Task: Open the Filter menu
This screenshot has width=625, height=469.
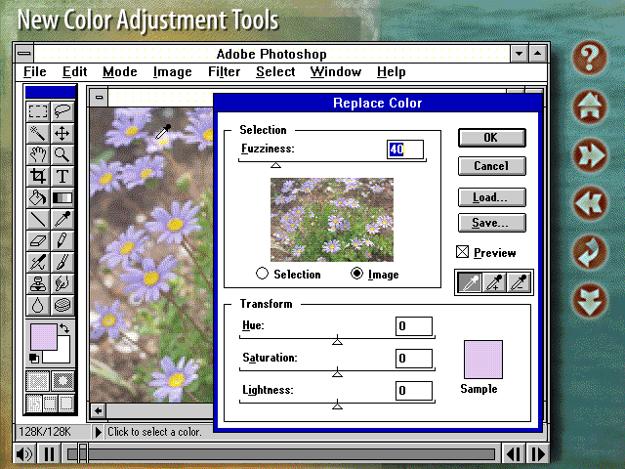Action: [224, 71]
